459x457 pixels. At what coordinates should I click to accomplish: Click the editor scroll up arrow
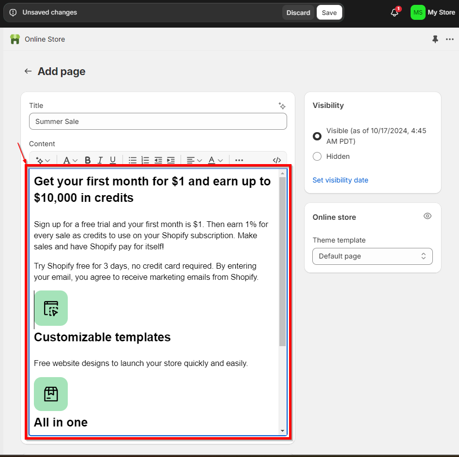tap(282, 174)
